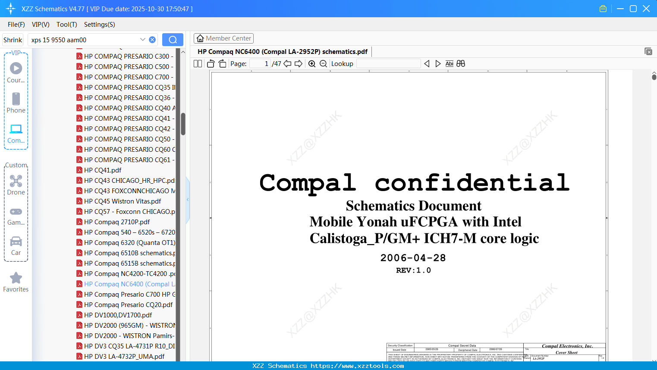Open HP Compaq 6510B schematics file
The height and width of the screenshot is (370, 657).
[126, 253]
